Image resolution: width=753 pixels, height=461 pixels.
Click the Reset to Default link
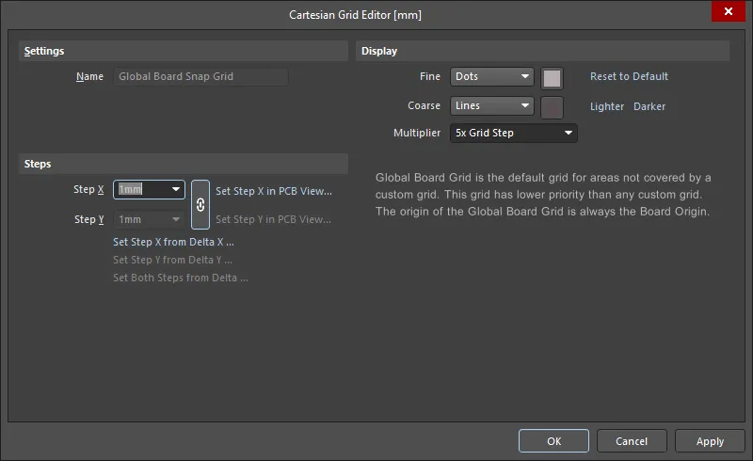629,76
